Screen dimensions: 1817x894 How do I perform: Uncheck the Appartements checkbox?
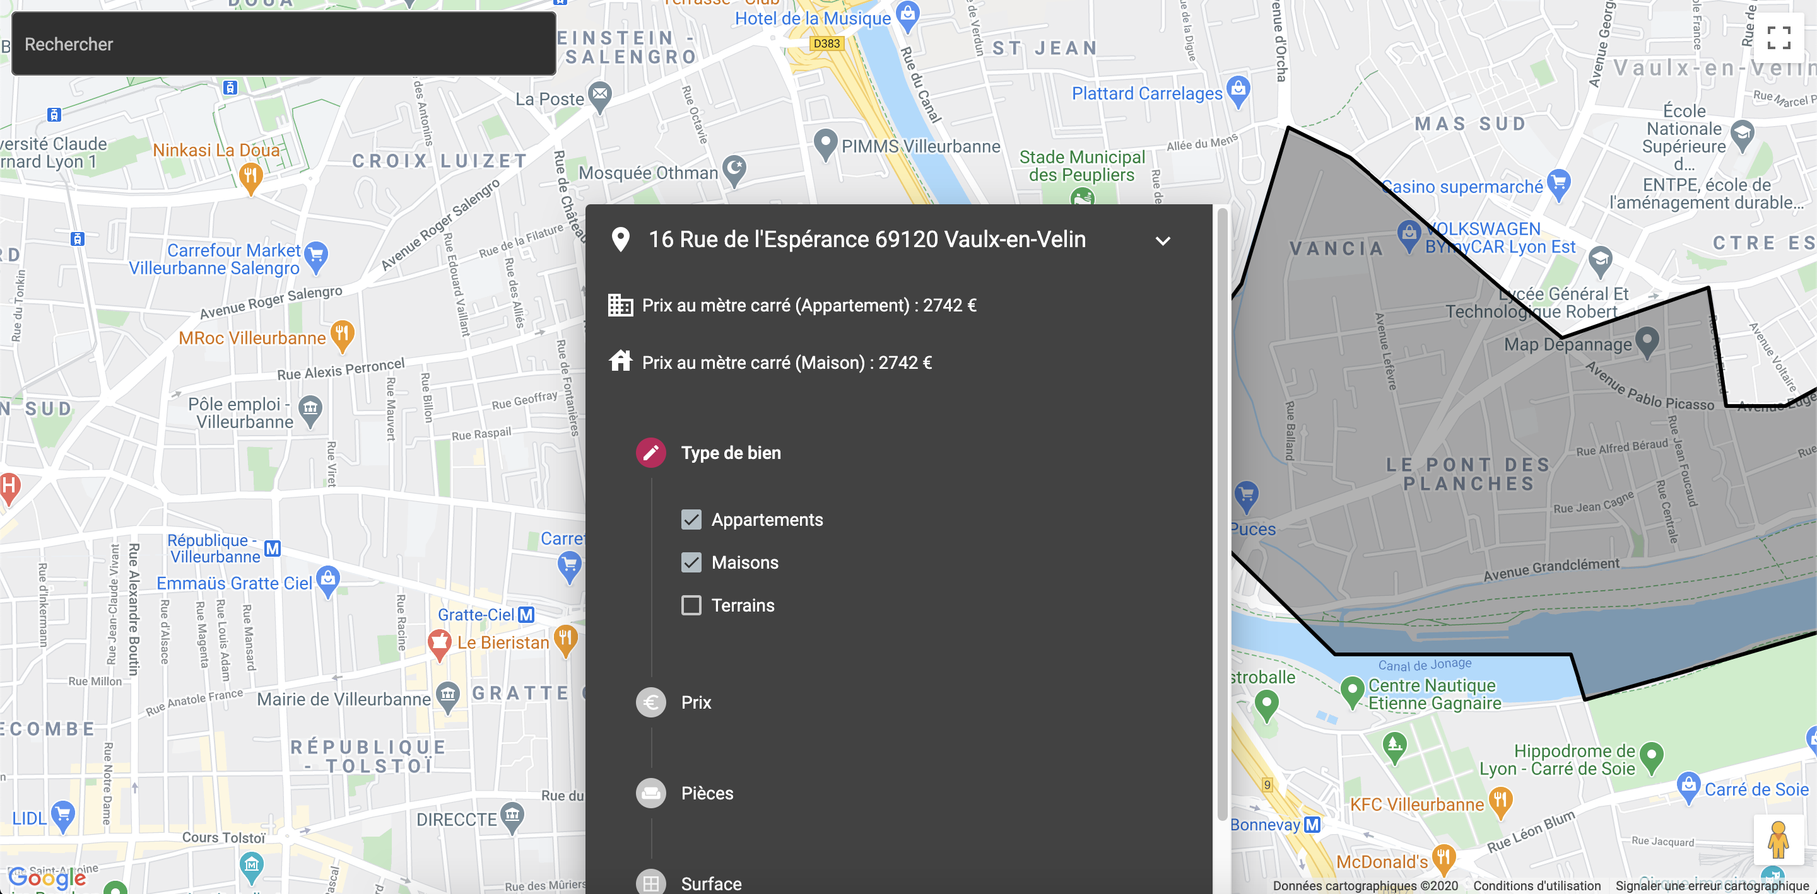click(691, 520)
